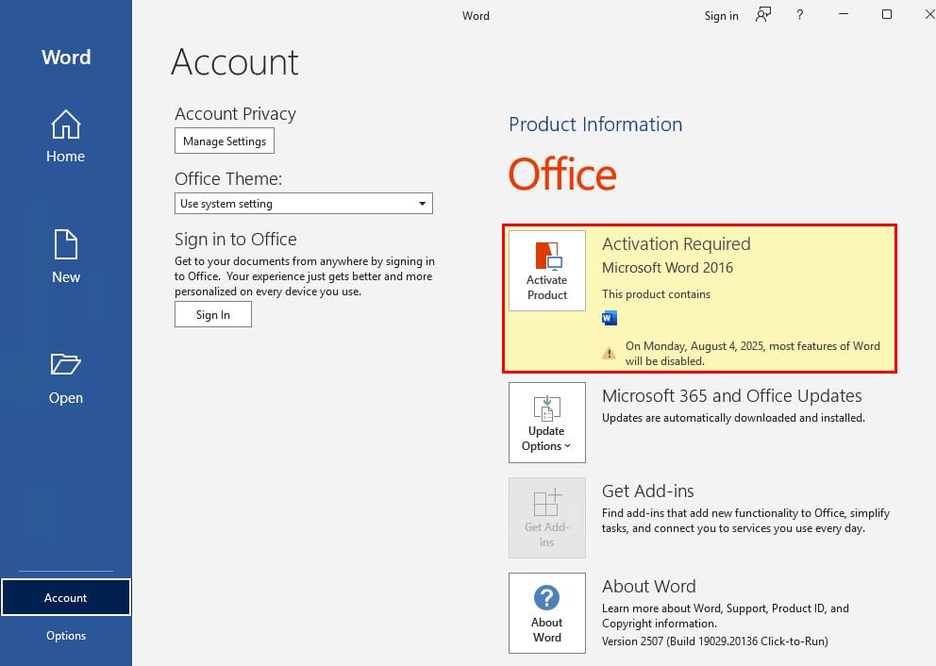The width and height of the screenshot is (936, 666).
Task: Click the New document icon
Action: [66, 244]
